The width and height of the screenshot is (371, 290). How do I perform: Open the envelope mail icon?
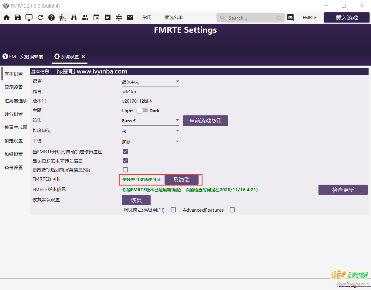[130, 18]
